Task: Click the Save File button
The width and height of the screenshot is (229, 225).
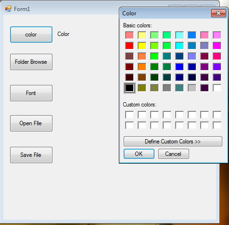Action: coord(31,155)
